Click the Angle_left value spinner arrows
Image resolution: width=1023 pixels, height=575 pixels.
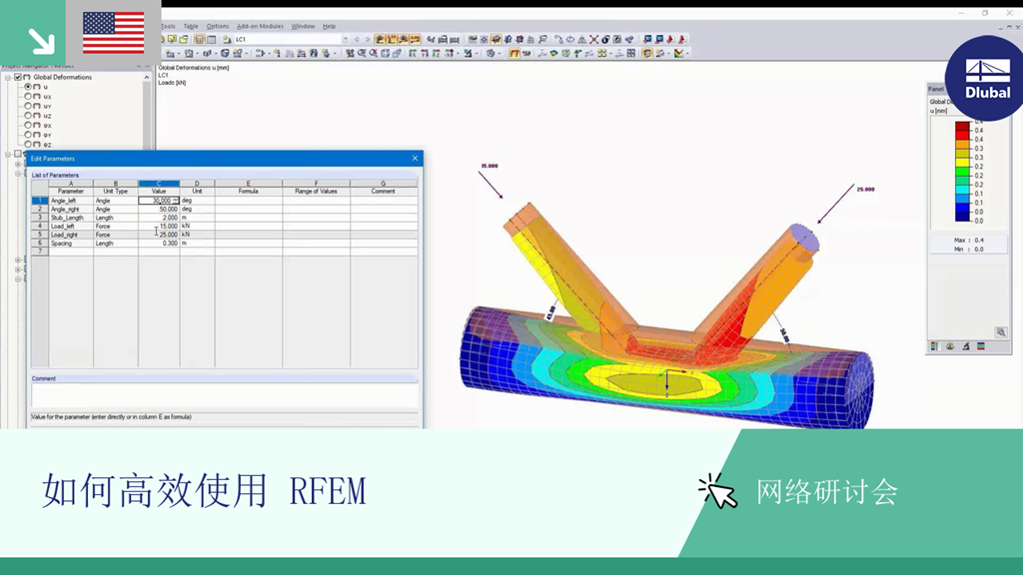pos(176,201)
